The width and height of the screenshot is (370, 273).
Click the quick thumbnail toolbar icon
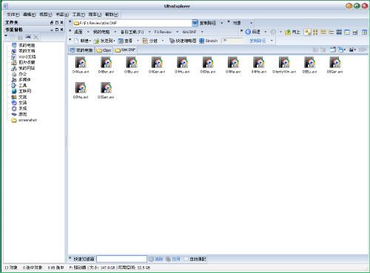coord(172,41)
